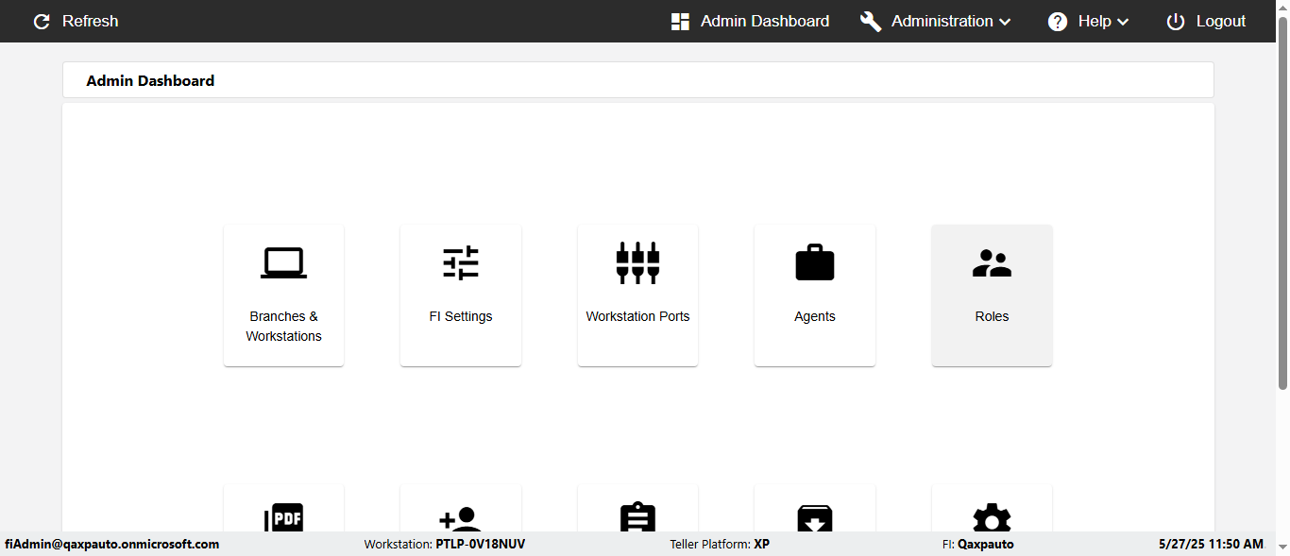Viewport: 1290px width, 556px height.
Task: Open the Agents briefcase icon
Action: coord(815,262)
